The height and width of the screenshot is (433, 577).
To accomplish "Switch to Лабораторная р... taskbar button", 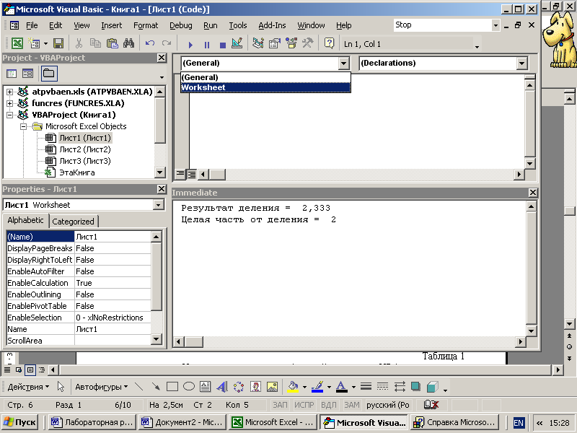I will tap(92, 422).
